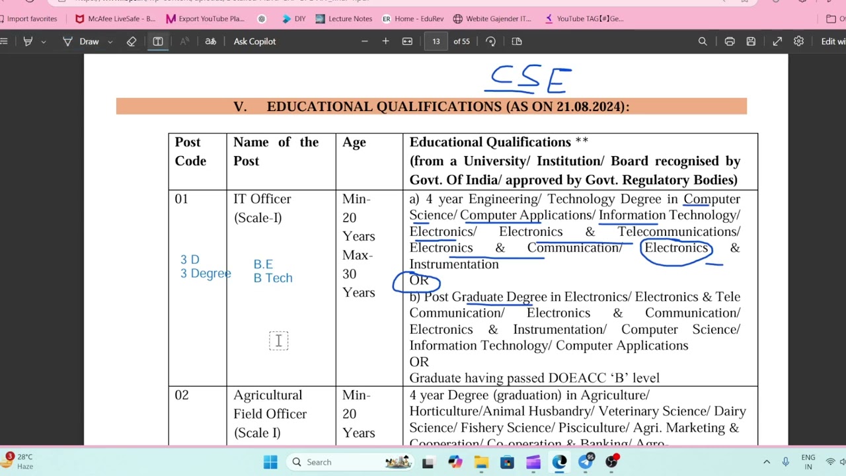Open the recording app on taskbar
The height and width of the screenshot is (476, 846).
click(x=612, y=461)
